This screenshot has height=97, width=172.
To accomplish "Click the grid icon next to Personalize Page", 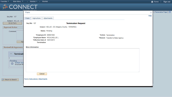I will pyautogui.click(x=170, y=12).
